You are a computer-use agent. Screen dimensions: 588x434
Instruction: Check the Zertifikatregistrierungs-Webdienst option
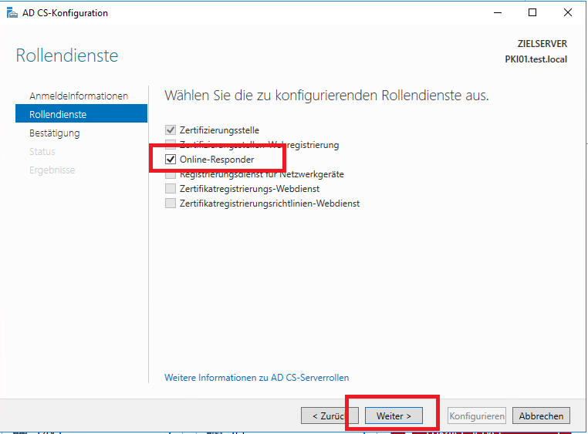pos(171,189)
